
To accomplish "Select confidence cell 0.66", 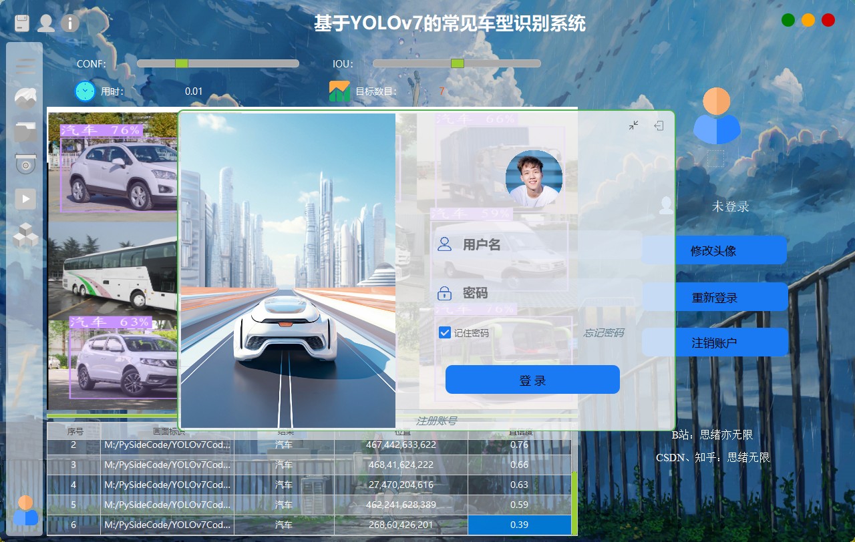I will (x=519, y=465).
